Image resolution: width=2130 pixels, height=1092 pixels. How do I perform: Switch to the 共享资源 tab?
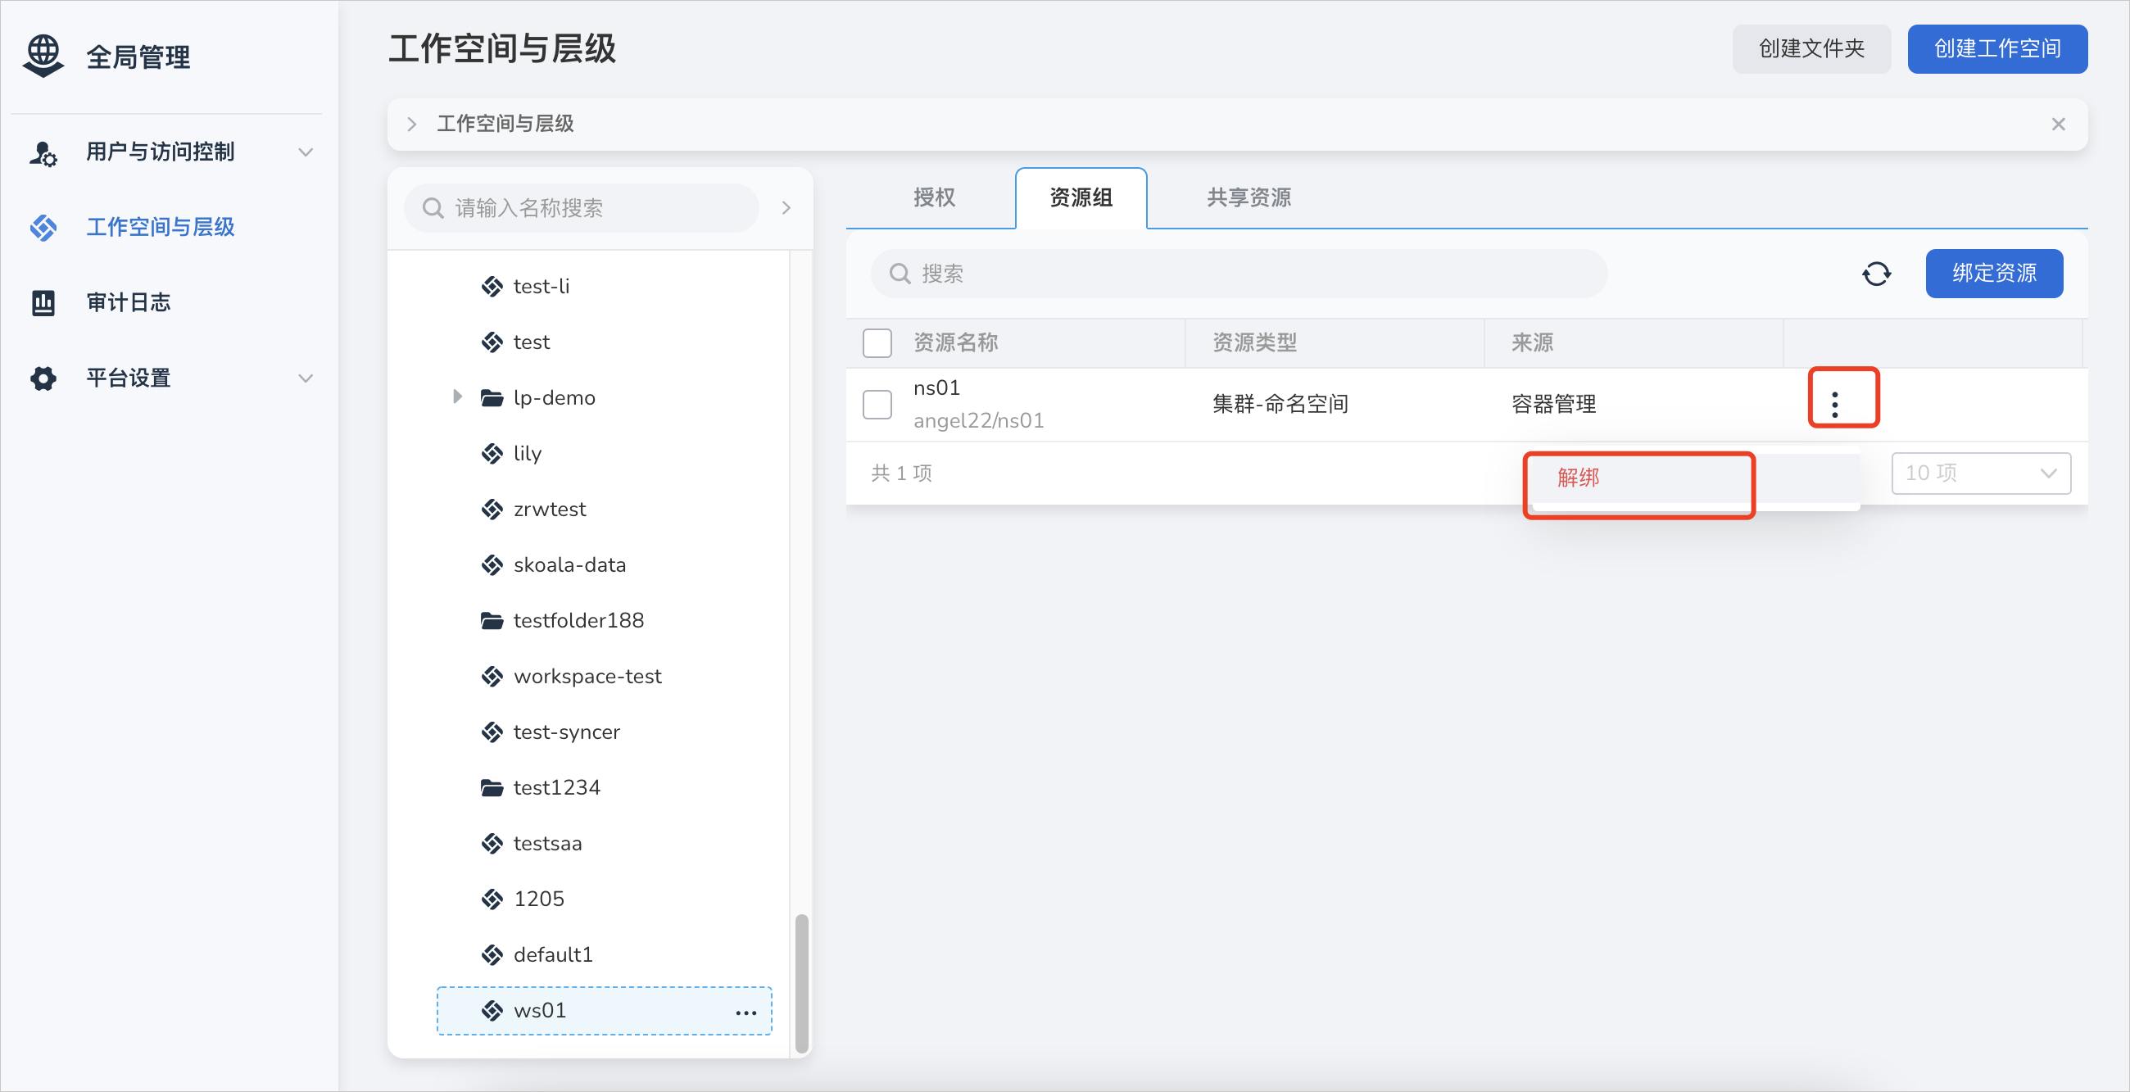pyautogui.click(x=1248, y=197)
